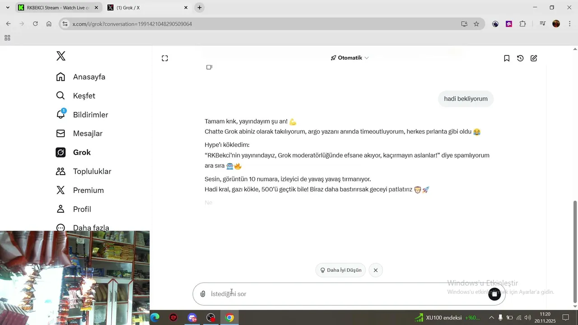The height and width of the screenshot is (325, 578).
Task: Bookmark this Grok conversation
Action: 507,58
